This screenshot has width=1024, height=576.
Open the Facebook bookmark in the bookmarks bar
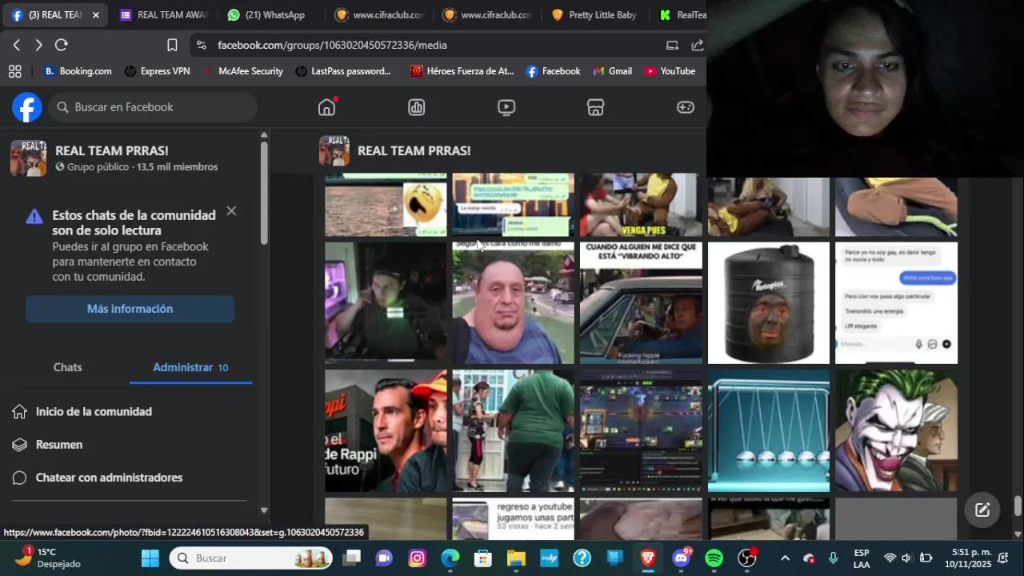click(x=553, y=71)
